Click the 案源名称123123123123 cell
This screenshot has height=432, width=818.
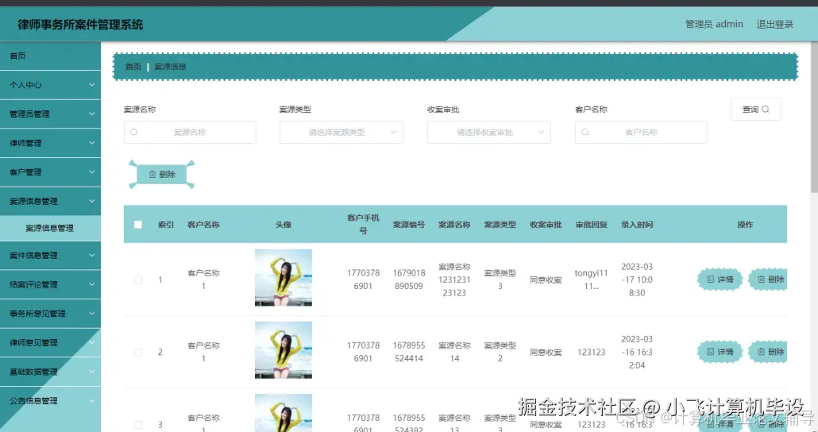(x=454, y=280)
